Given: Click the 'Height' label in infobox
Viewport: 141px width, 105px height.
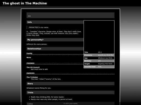Looking at the screenshot, I should point(87,64).
